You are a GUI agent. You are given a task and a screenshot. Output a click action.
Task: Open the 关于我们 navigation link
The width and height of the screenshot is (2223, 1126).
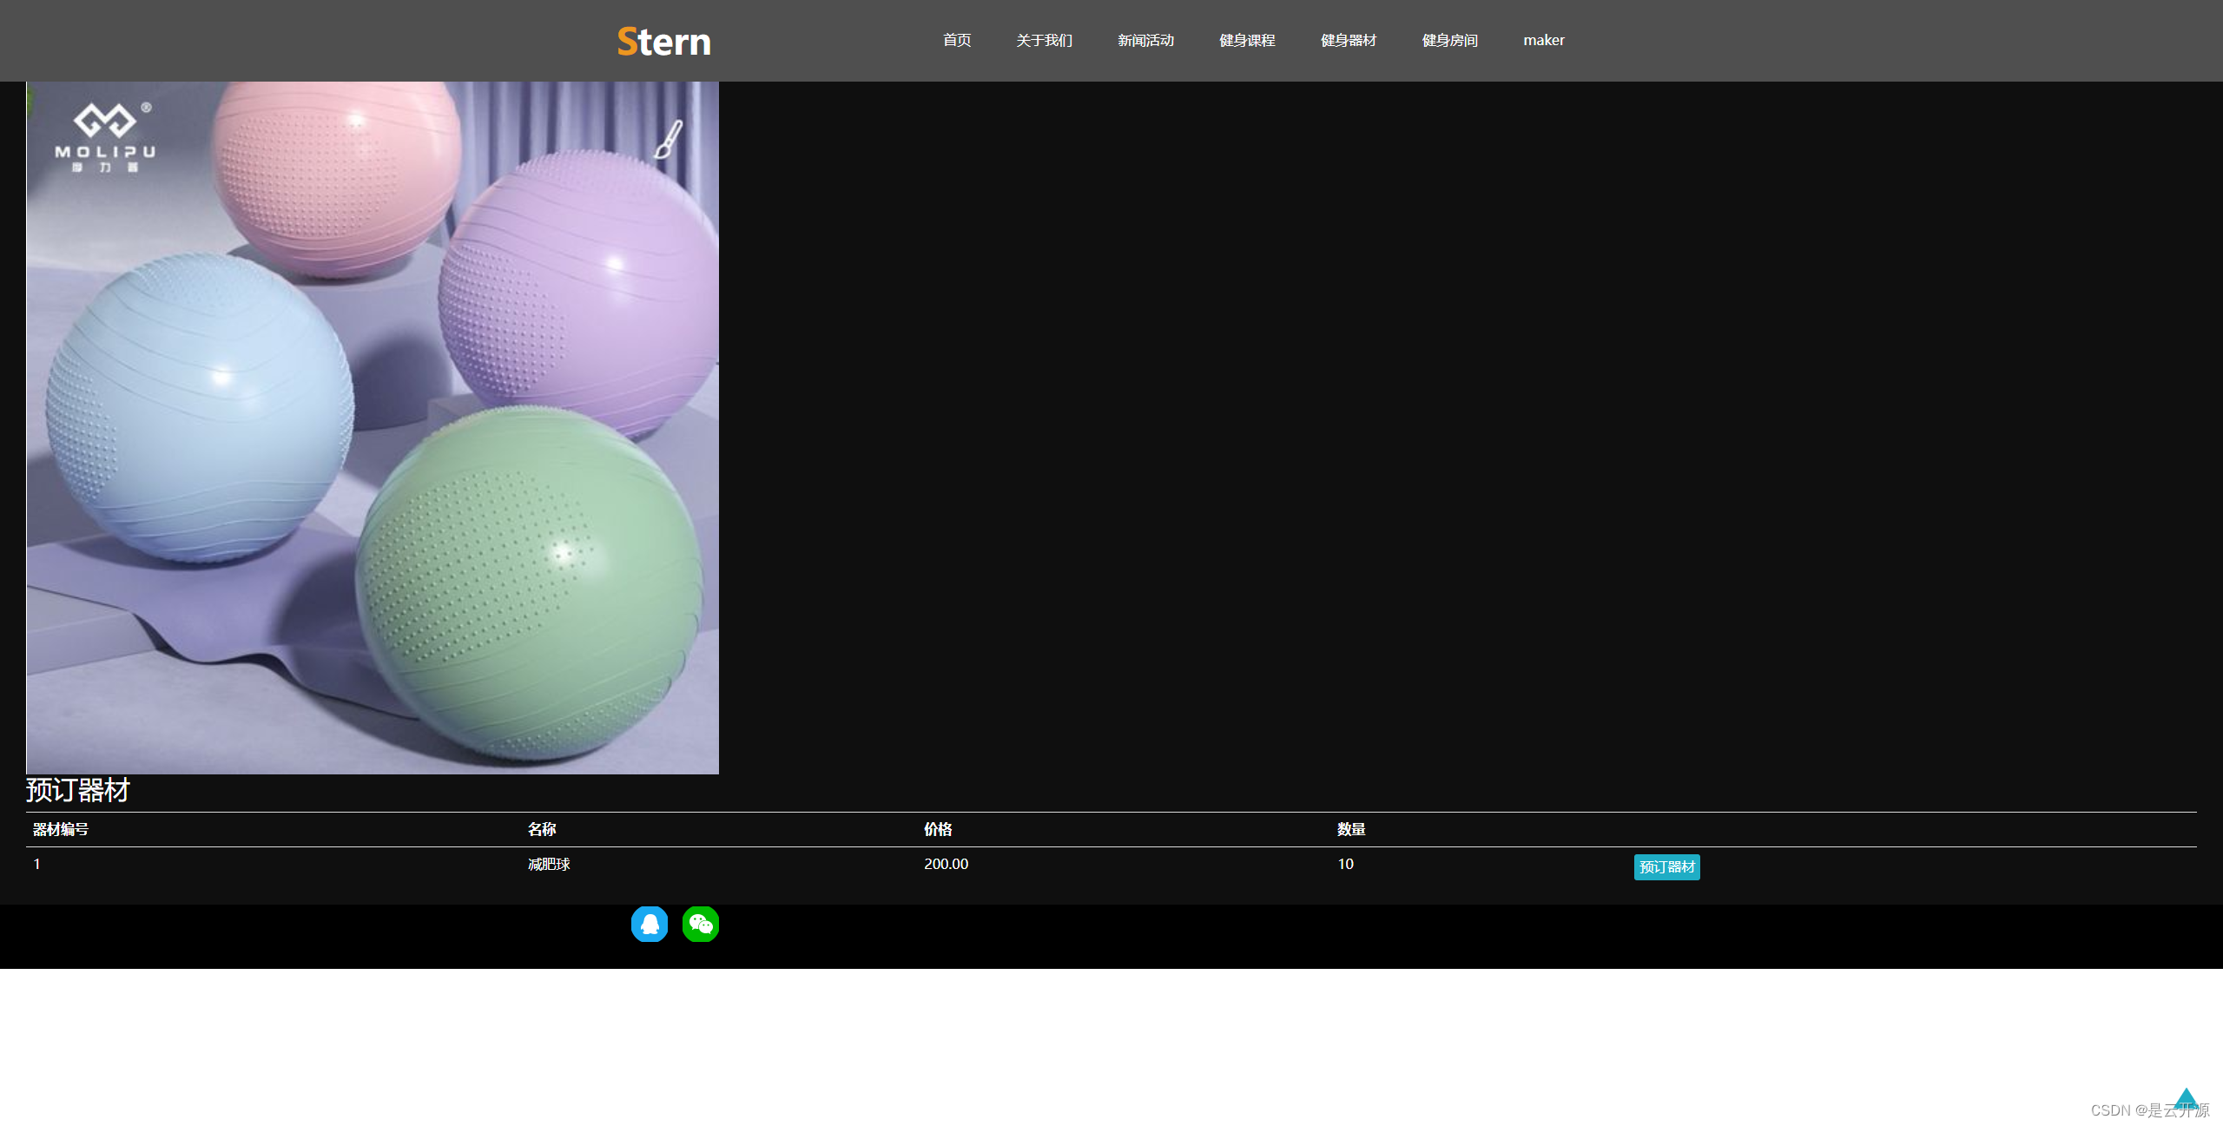pyautogui.click(x=1045, y=40)
